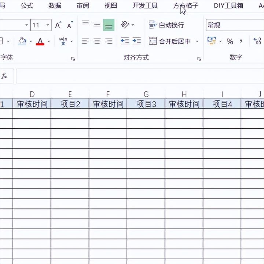Apply percent style
The image size is (264, 264).
click(230, 41)
